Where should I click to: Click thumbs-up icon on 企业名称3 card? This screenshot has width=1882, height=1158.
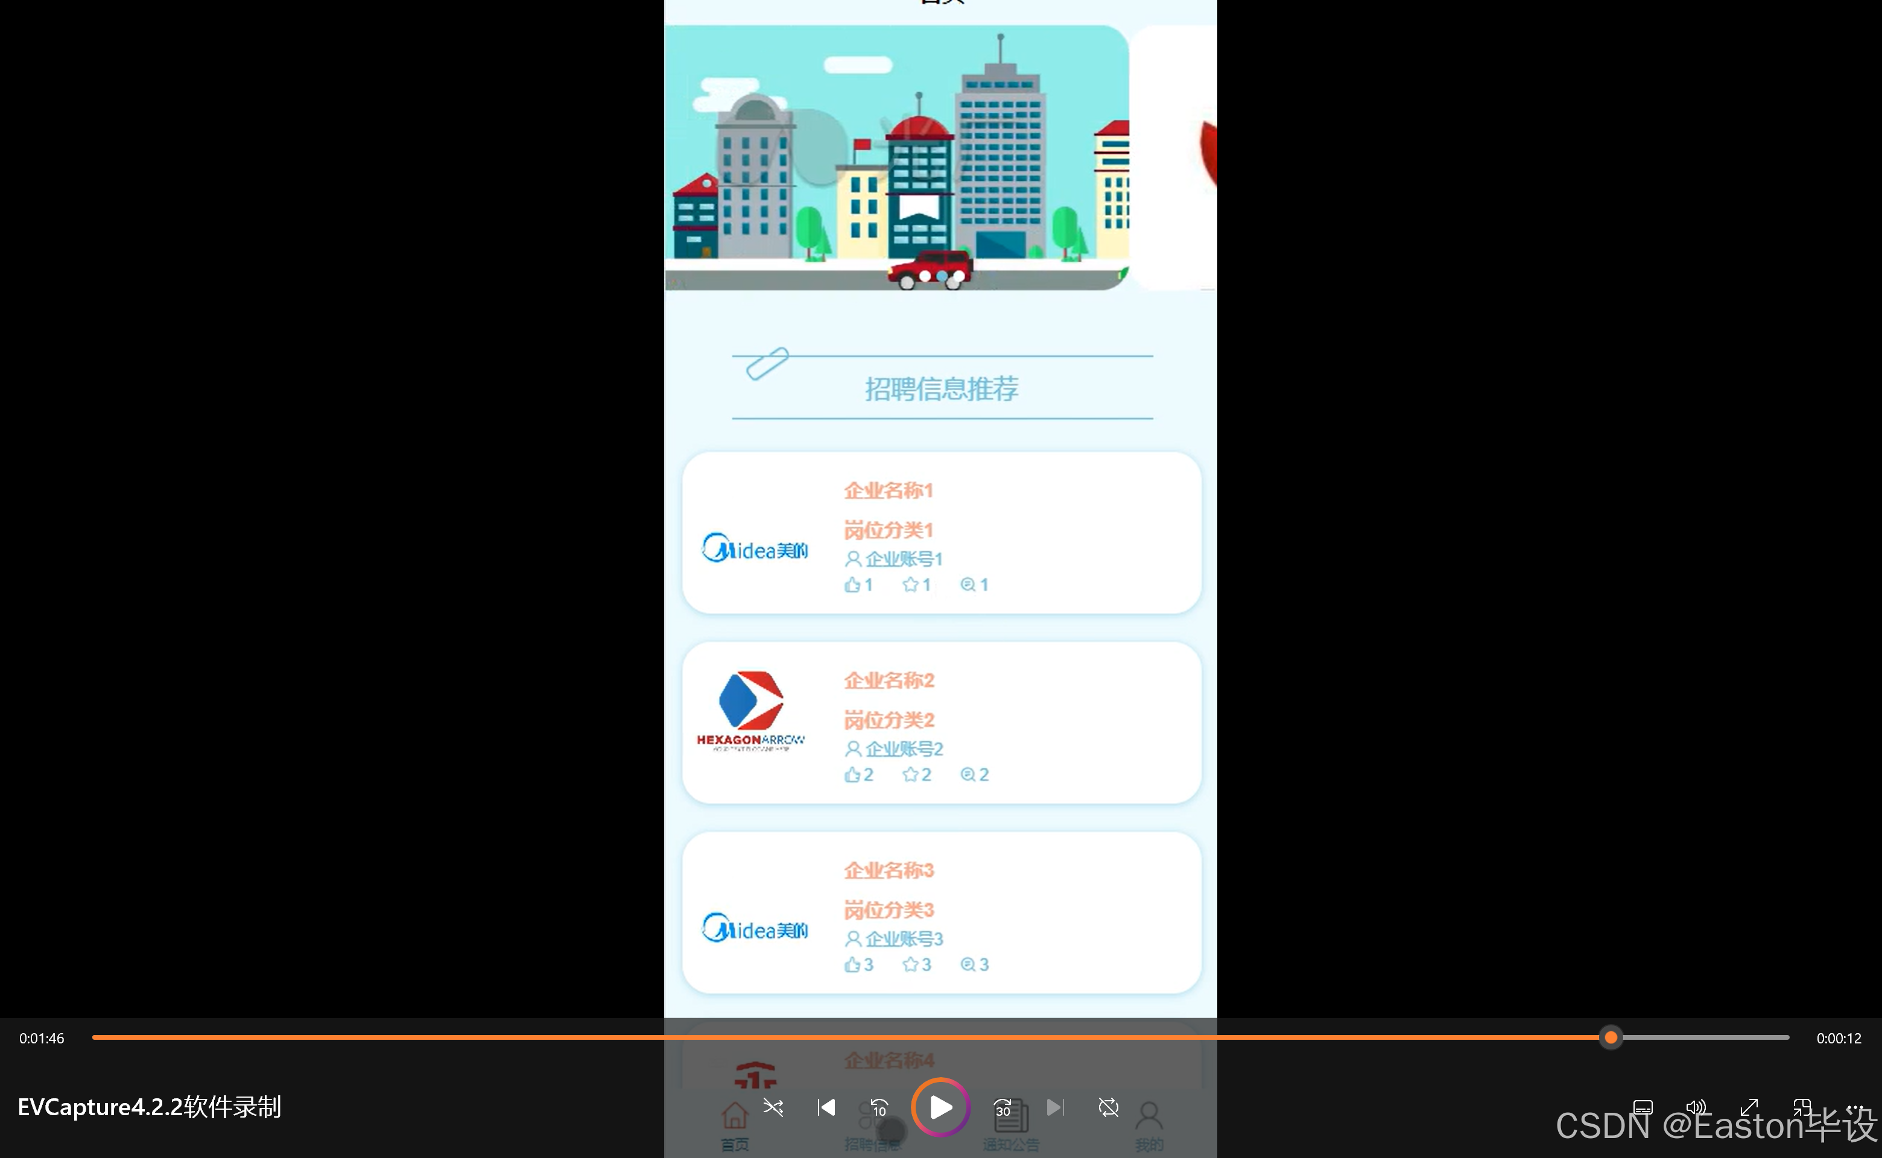pyautogui.click(x=852, y=965)
